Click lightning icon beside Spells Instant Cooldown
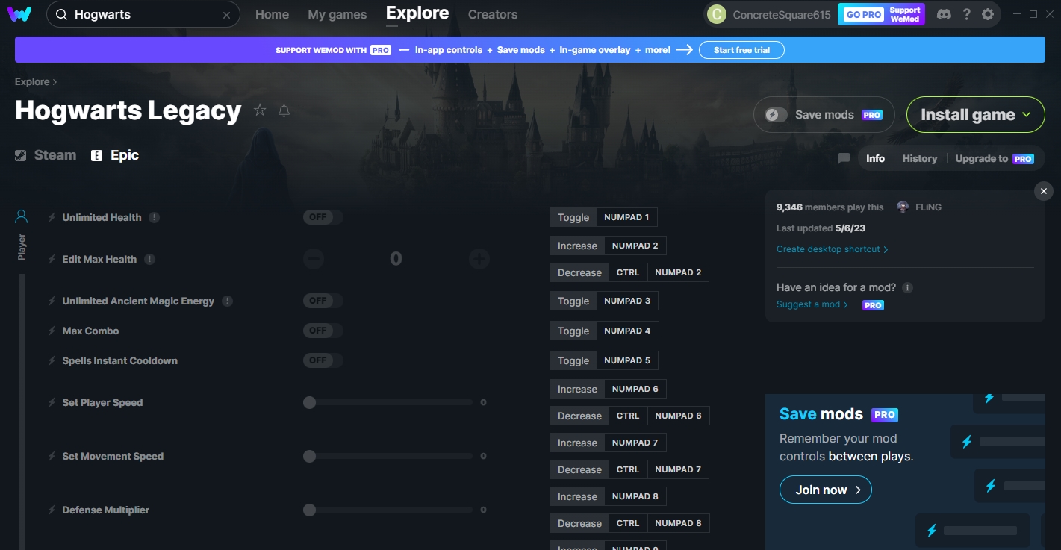 (x=52, y=360)
